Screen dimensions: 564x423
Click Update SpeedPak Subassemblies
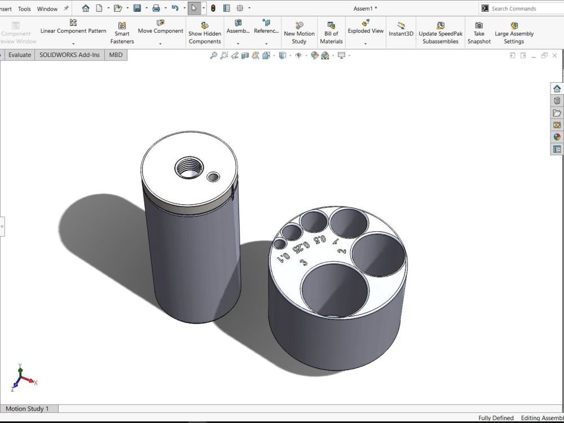click(x=440, y=32)
